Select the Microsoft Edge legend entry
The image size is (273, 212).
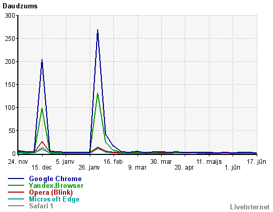coord(54,199)
